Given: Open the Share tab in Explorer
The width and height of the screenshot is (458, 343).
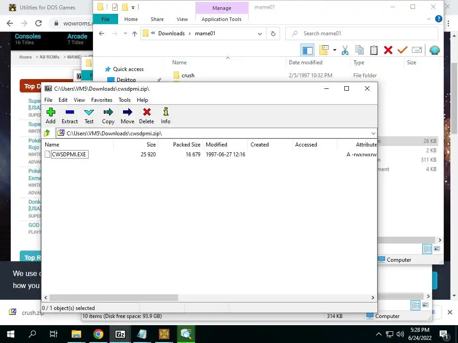Looking at the screenshot, I should [x=157, y=19].
